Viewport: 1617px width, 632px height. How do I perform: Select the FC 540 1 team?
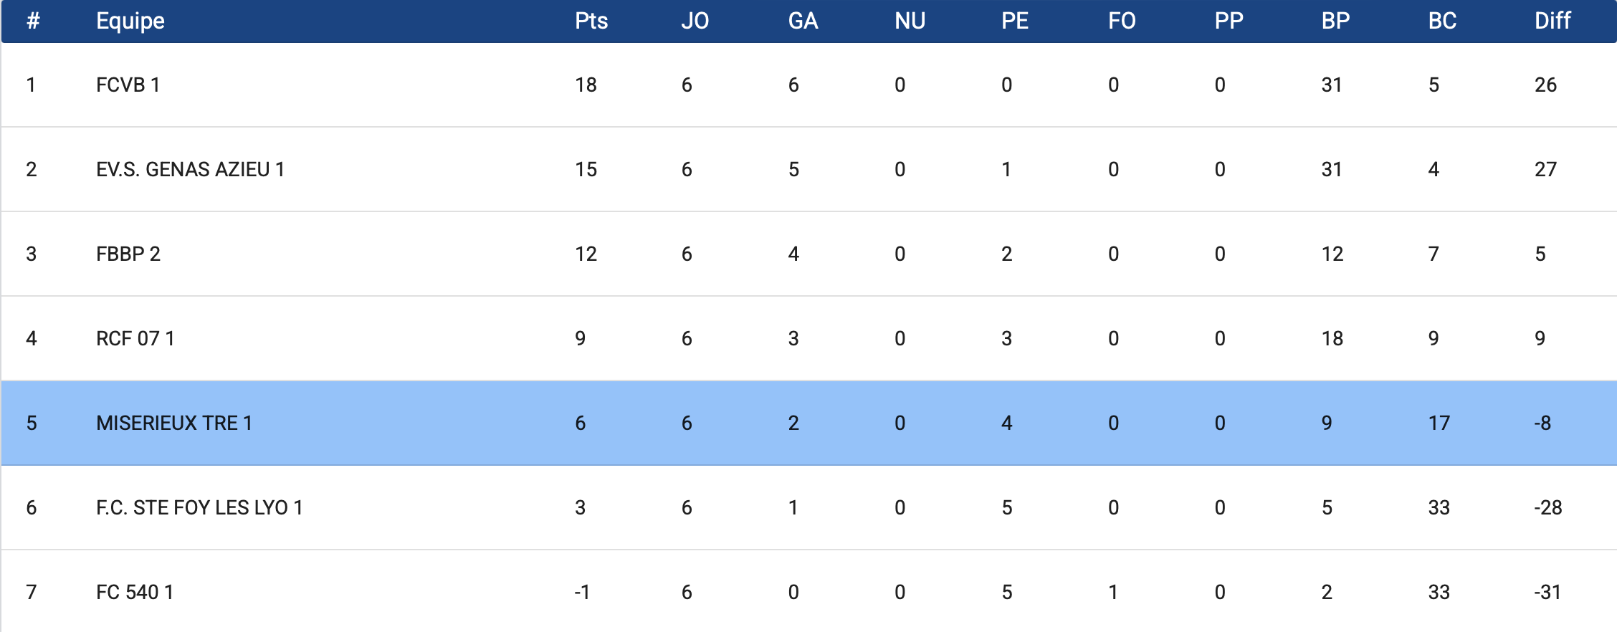click(135, 592)
